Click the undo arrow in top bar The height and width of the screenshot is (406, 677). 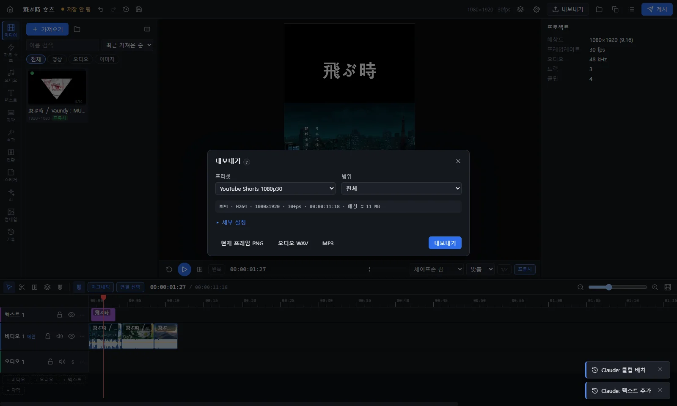point(101,9)
